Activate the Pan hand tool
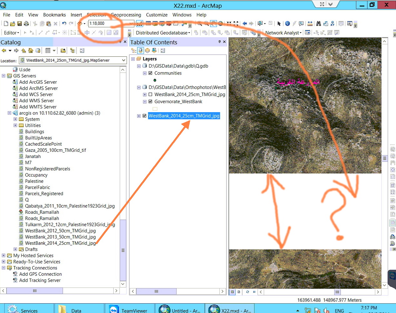The height and width of the screenshot is (313, 396). pos(213,24)
